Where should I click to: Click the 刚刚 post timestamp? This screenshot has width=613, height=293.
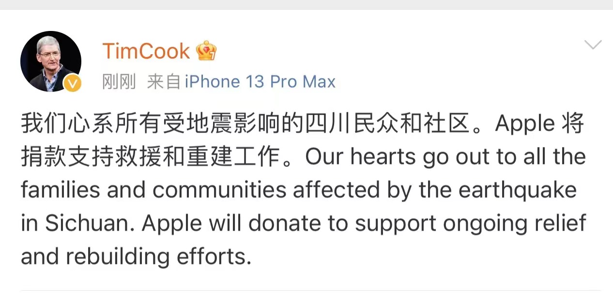coord(119,82)
